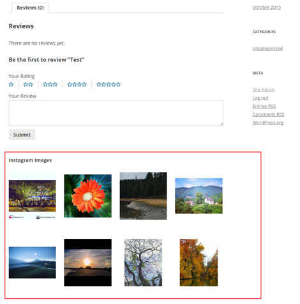
Task: Open the sunset Instagram image
Action: [87, 262]
